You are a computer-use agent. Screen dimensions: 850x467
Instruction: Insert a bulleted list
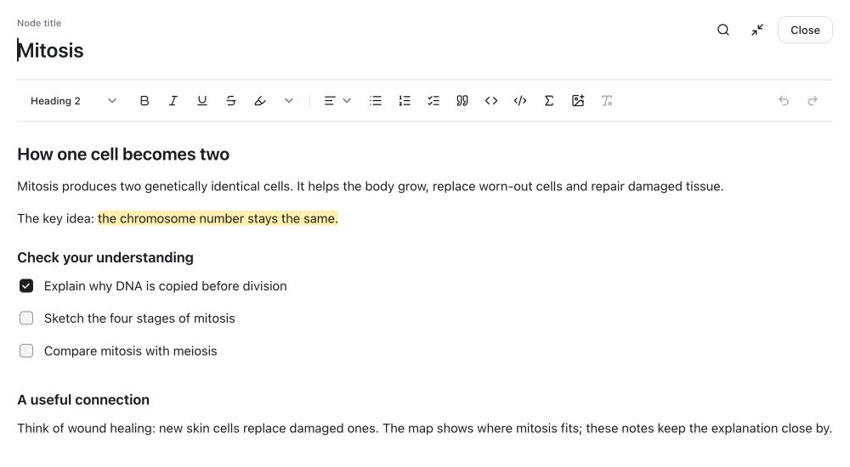tap(376, 101)
